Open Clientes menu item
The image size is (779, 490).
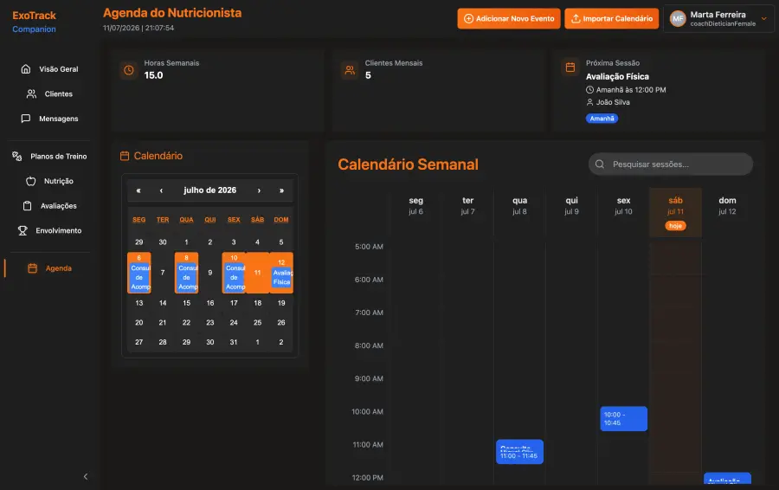coord(49,93)
